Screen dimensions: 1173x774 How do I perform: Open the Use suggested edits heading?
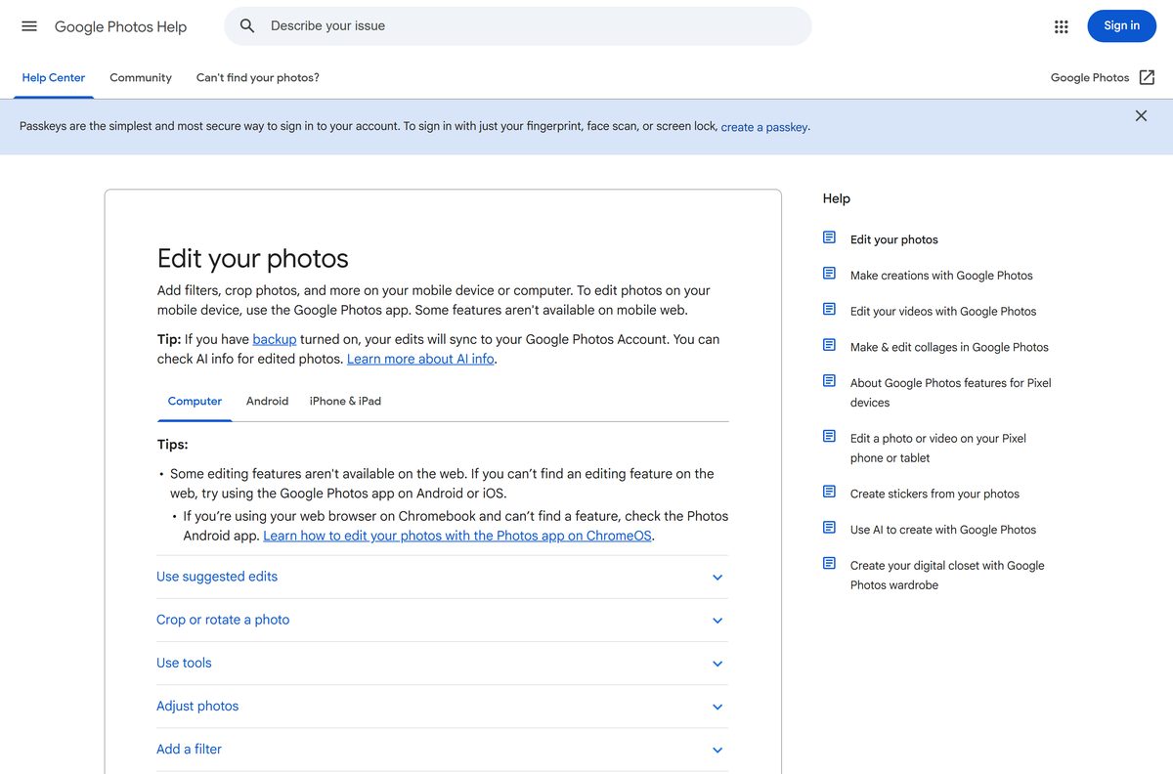click(217, 577)
